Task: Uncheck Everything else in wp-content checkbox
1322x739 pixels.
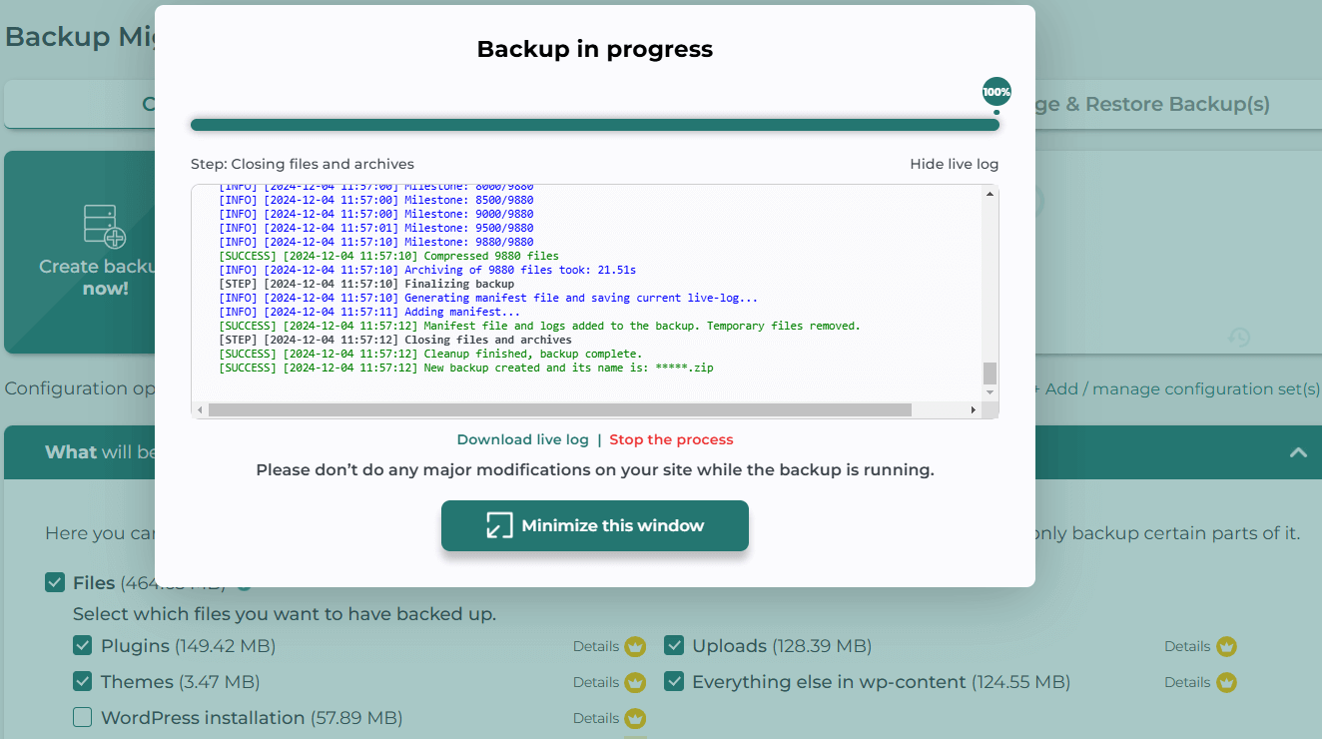Action: click(x=674, y=682)
